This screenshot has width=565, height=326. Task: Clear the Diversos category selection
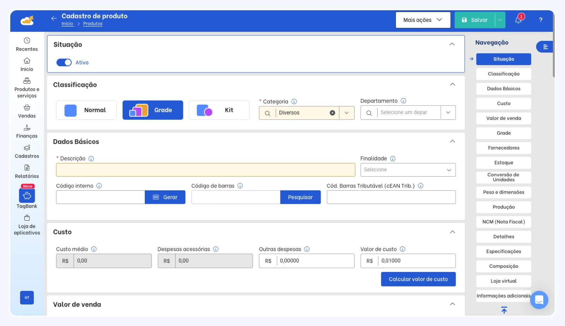coord(332,113)
